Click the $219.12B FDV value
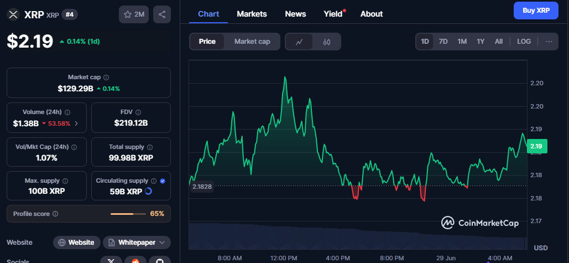Image resolution: width=569 pixels, height=263 pixels. click(131, 123)
